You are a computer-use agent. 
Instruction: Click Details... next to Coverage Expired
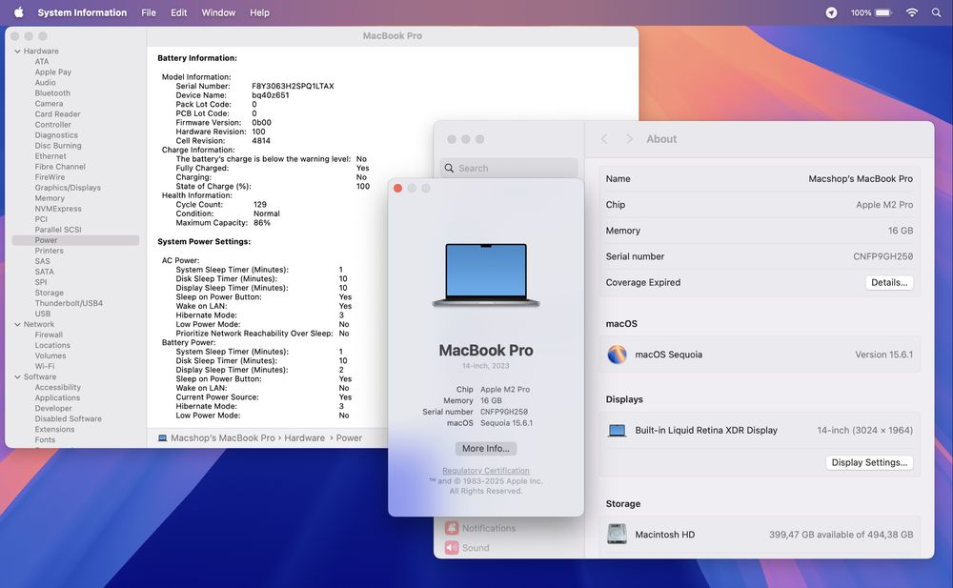tap(889, 282)
